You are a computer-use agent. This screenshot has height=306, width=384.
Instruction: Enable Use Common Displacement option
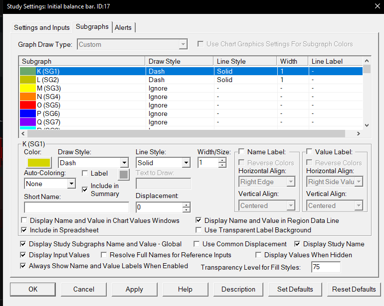pos(197,244)
